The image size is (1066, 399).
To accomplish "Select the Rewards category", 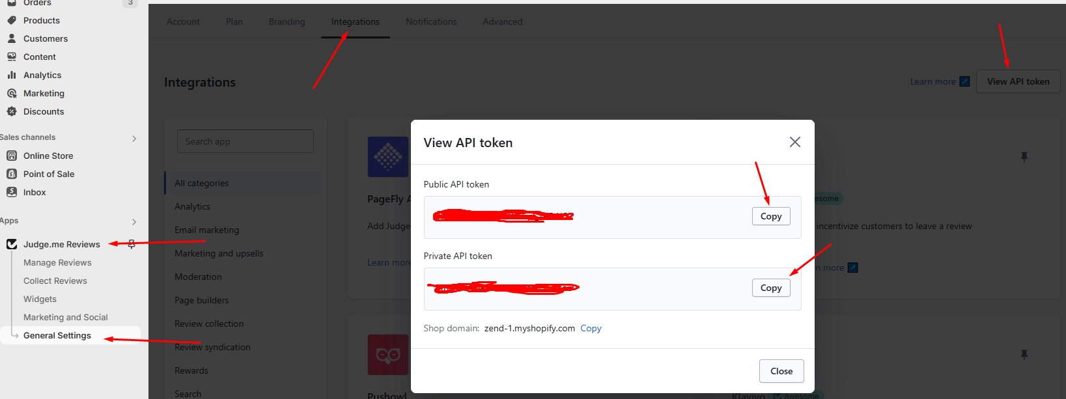I will point(191,370).
